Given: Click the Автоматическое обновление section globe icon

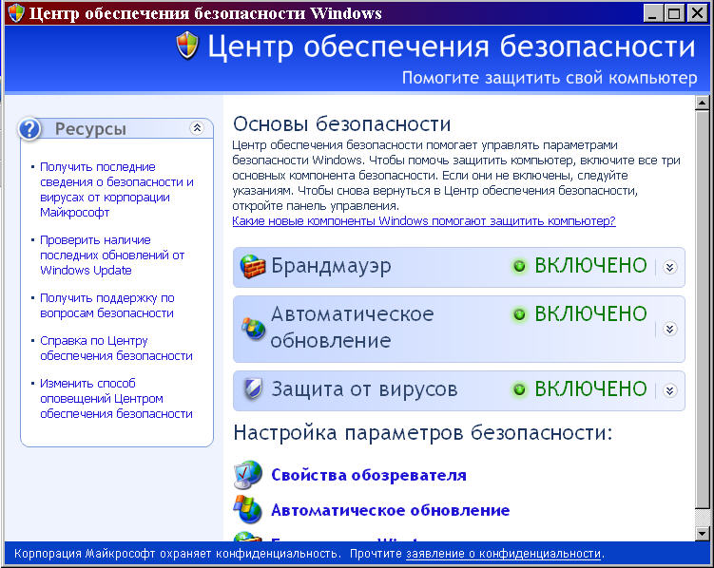Looking at the screenshot, I should [x=253, y=328].
